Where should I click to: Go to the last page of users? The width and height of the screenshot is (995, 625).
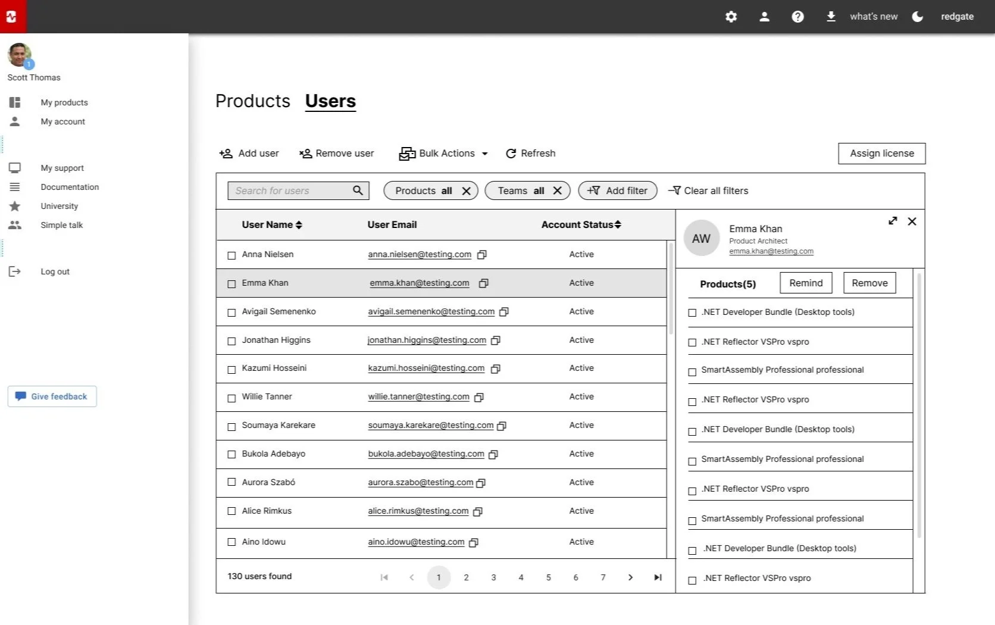pyautogui.click(x=658, y=577)
